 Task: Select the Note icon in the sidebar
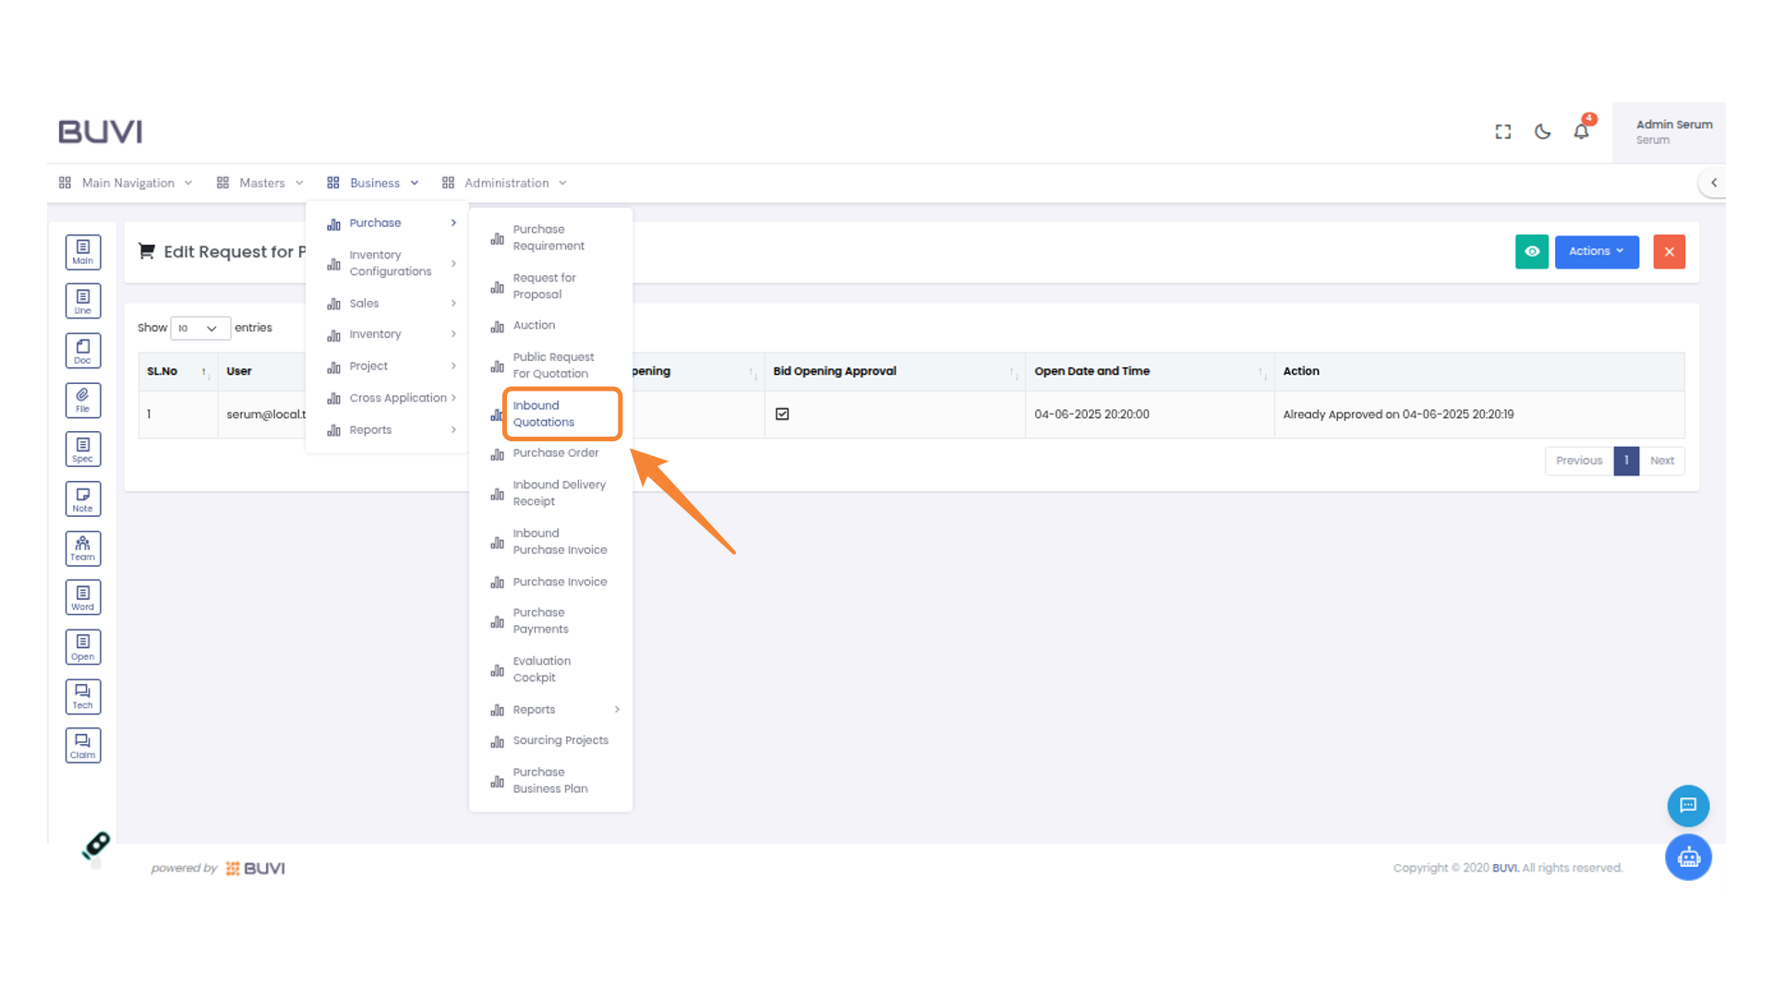(x=83, y=498)
